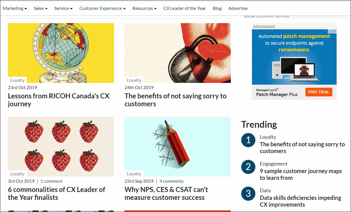Open the red pencil article image
The image size is (351, 212).
tap(177, 146)
